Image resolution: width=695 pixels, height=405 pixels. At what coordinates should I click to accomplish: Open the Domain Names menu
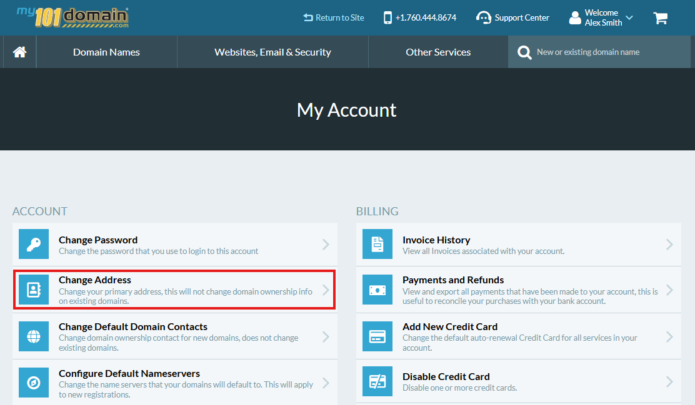point(106,52)
